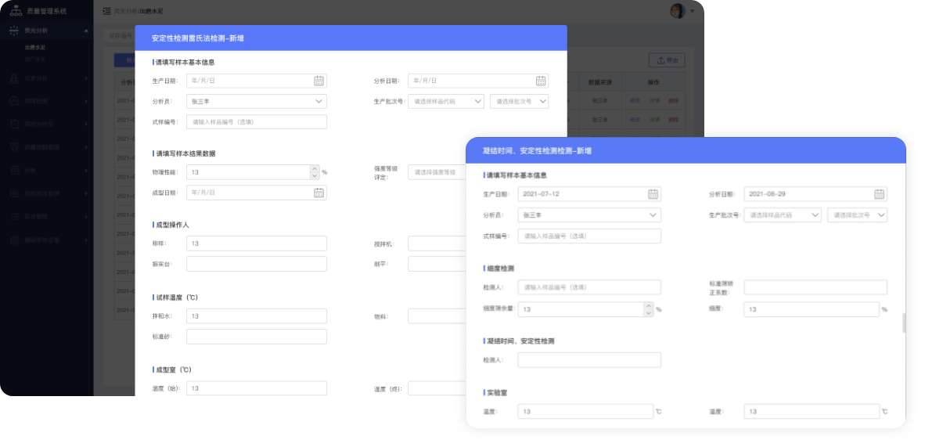925x447 pixels.
Task: Open 请选择样品代码 dropdown in 安定性检测雷氏法 dialog
Action: tap(446, 101)
